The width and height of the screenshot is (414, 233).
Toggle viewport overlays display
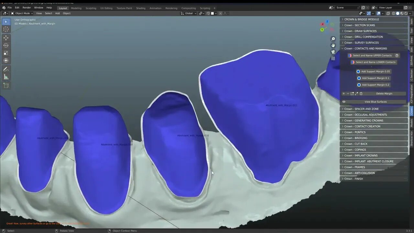(378, 13)
